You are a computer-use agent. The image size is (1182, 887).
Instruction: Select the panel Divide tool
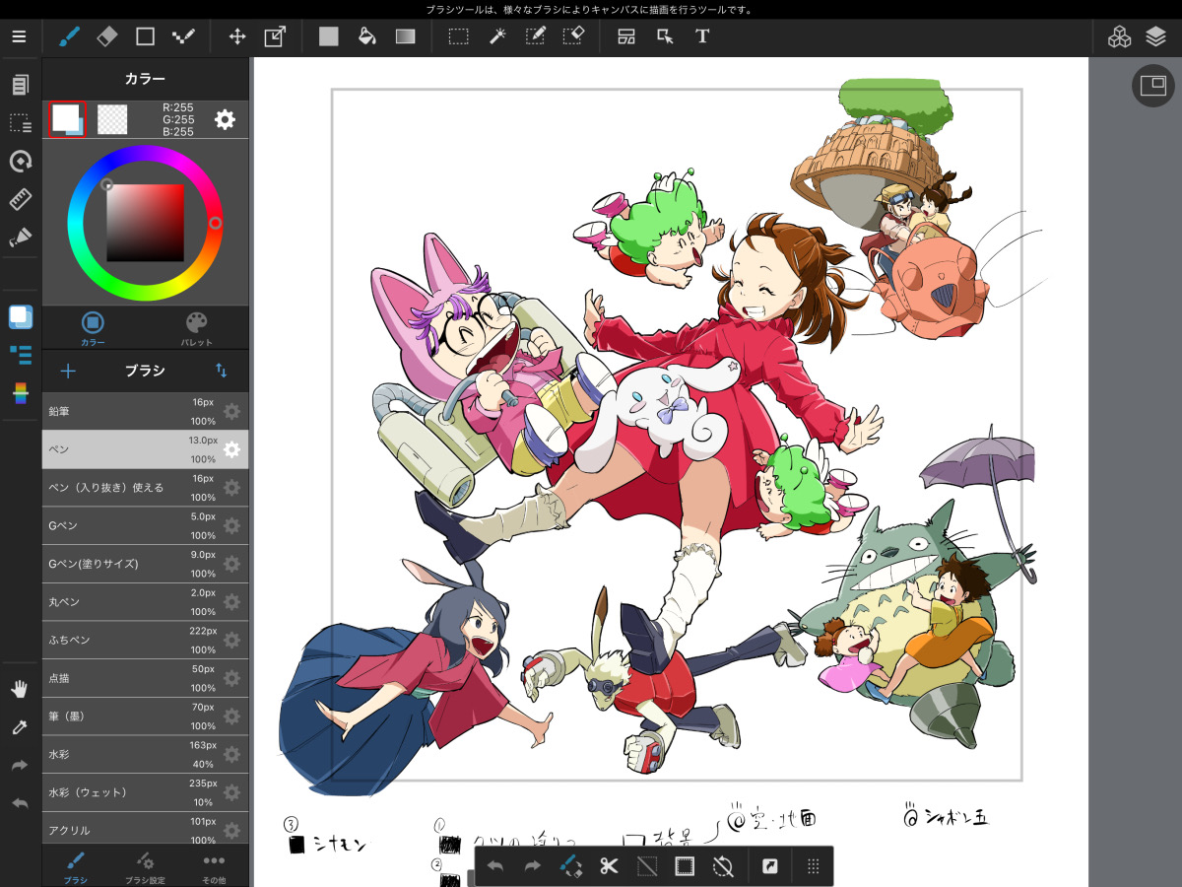(x=626, y=37)
